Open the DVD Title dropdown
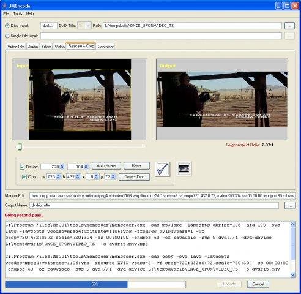 point(88,26)
